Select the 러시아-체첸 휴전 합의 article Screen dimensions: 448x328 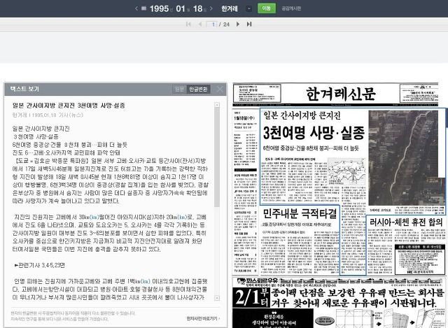coord(406,222)
